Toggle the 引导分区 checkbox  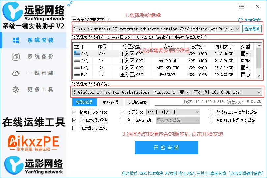tap(122, 112)
